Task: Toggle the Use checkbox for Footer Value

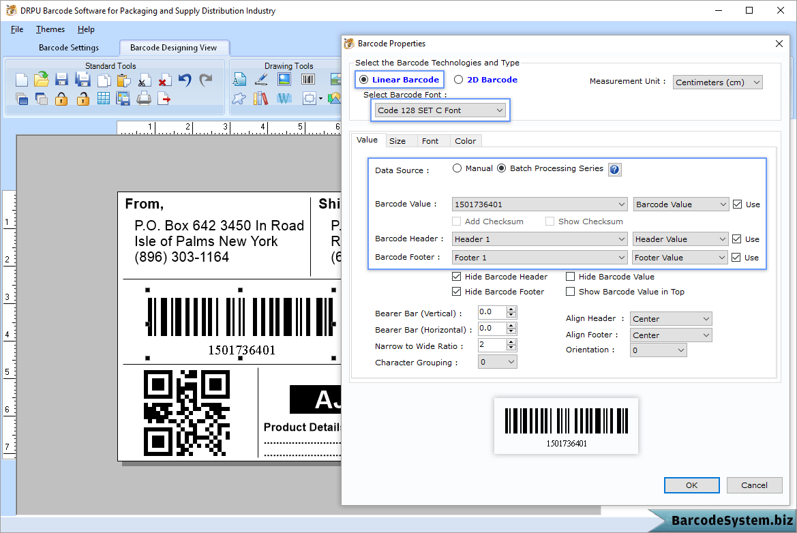Action: pos(736,258)
